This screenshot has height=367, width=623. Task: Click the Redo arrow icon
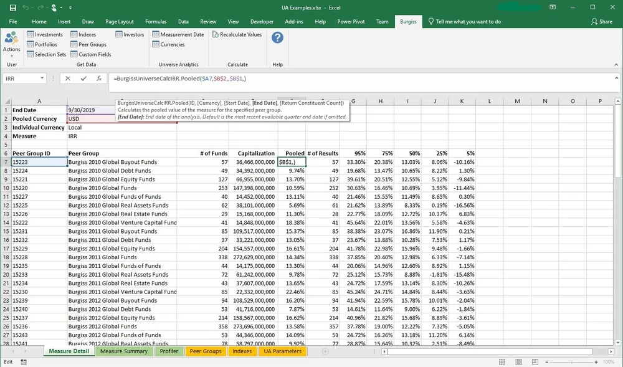pyautogui.click(x=40, y=7)
